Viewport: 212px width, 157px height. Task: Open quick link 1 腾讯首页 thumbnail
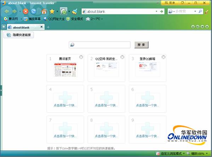(x=65, y=70)
